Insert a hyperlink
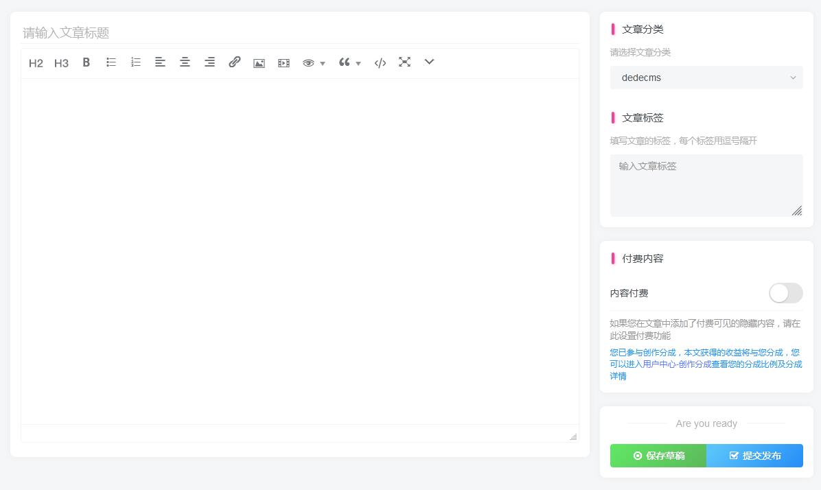 235,62
